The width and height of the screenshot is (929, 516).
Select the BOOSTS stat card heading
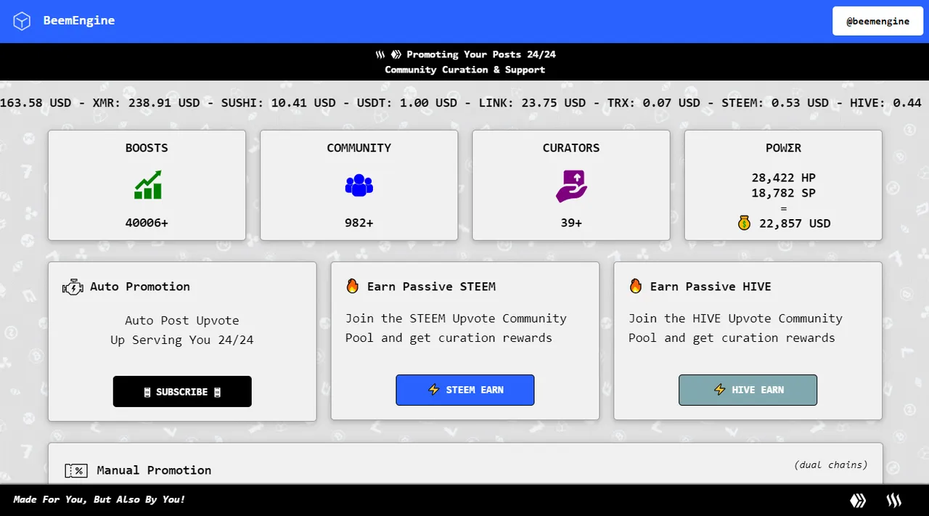(147, 148)
